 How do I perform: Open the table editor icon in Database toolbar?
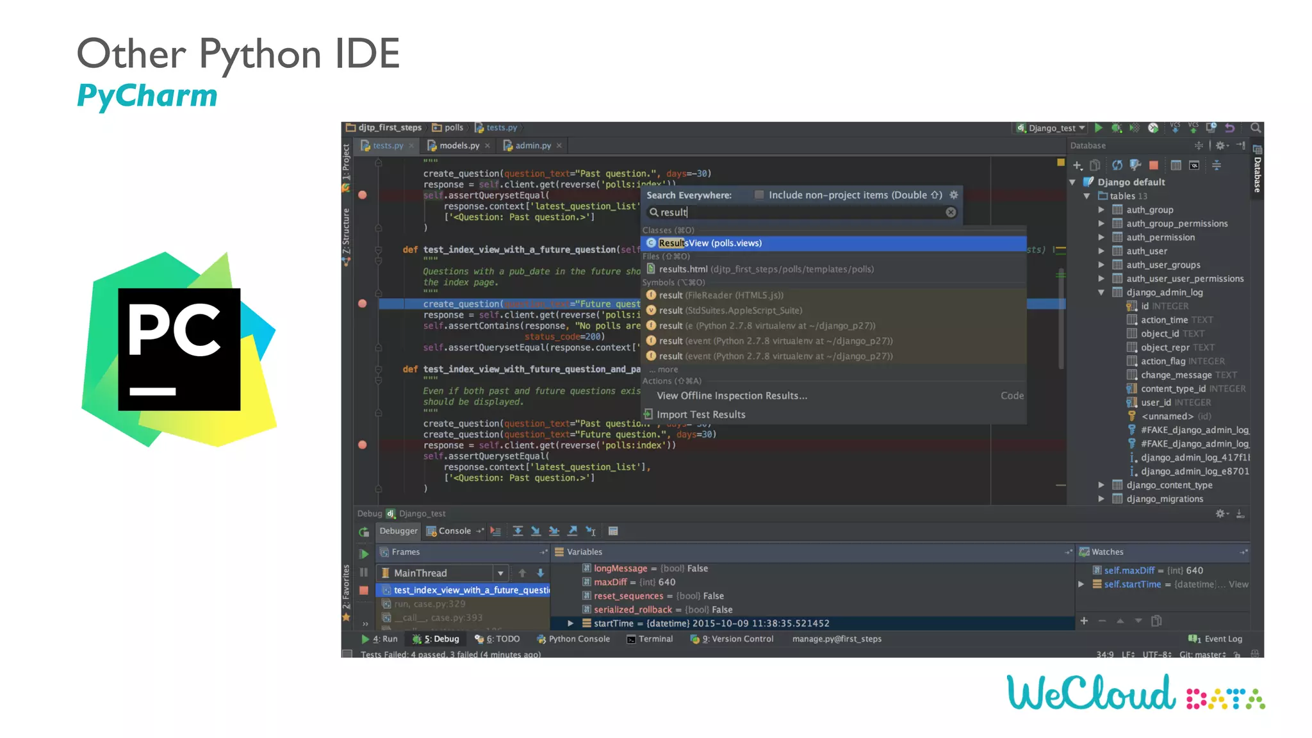coord(1176,165)
